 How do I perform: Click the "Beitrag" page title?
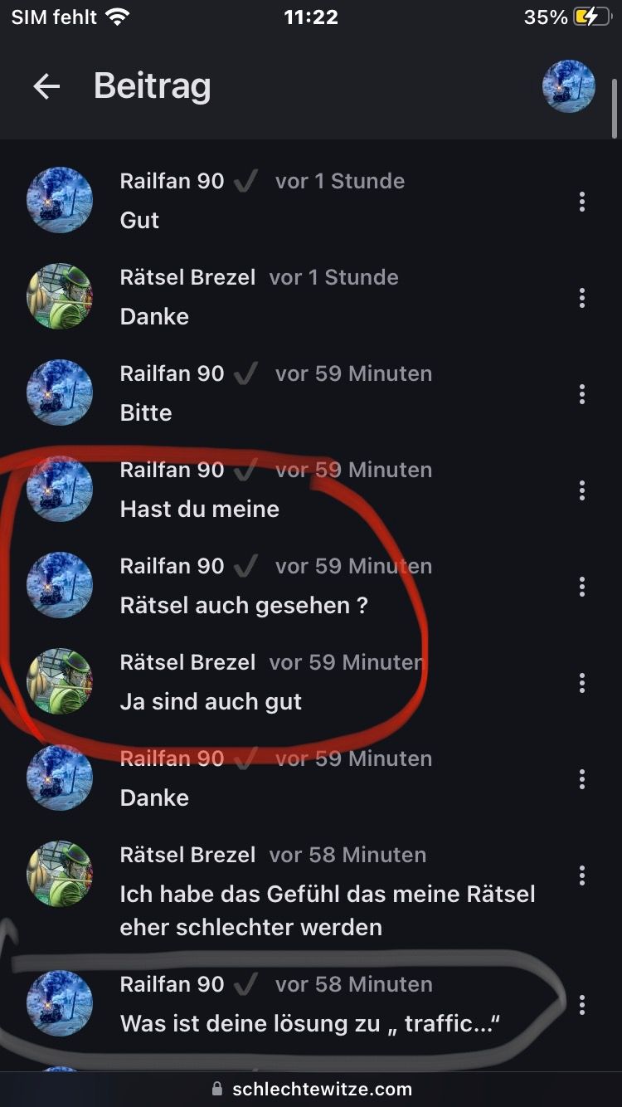click(x=153, y=86)
